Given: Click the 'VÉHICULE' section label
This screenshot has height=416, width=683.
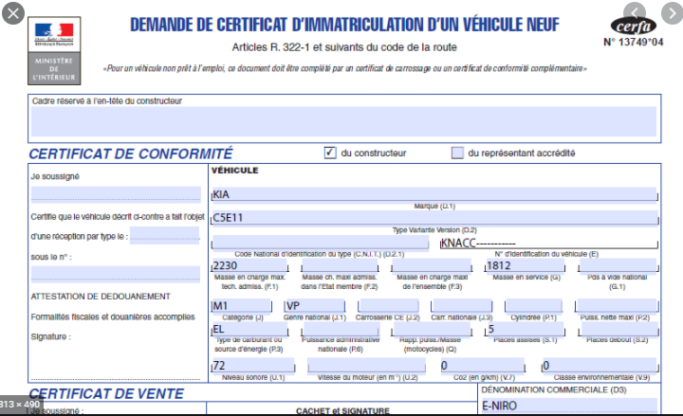Looking at the screenshot, I should pos(235,171).
